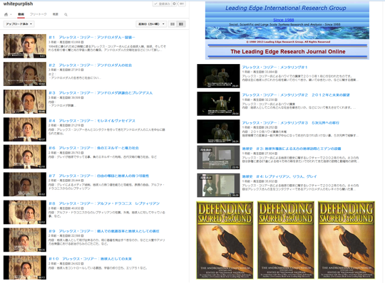The image size is (385, 283).
Task: Click the 991 subscriber count box
Action: tap(182, 4)
